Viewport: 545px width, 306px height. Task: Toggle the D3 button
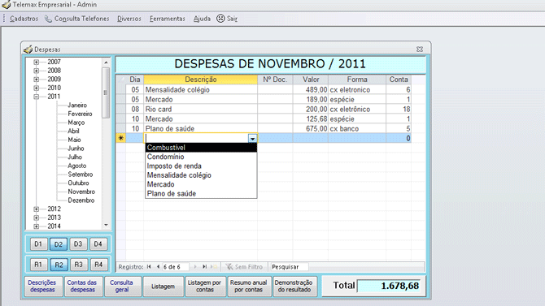[78, 244]
